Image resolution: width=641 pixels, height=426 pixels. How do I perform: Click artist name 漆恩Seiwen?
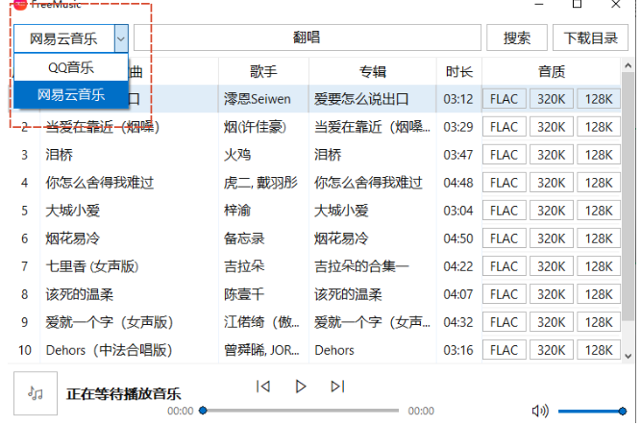(x=258, y=99)
